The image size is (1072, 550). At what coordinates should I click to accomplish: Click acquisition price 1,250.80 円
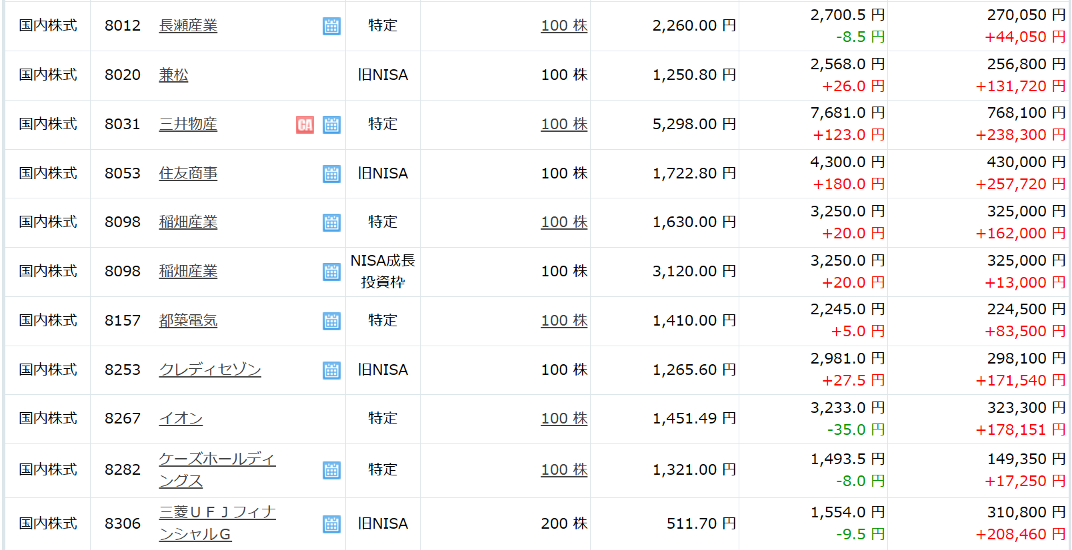(x=694, y=75)
